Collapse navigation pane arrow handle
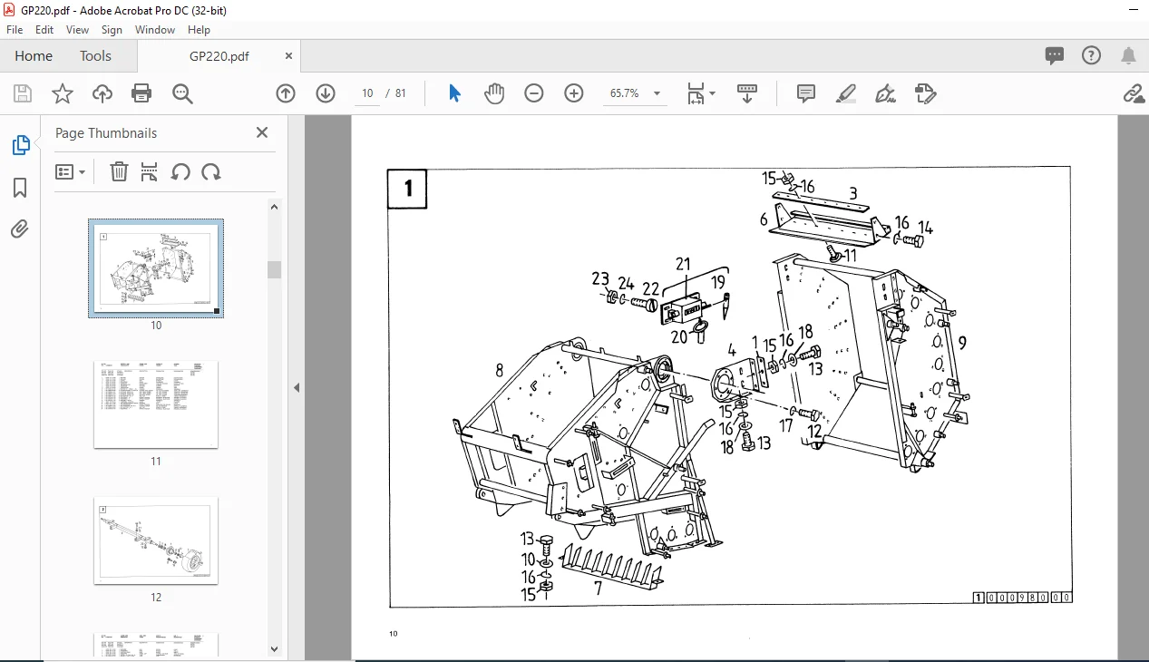 (x=297, y=387)
